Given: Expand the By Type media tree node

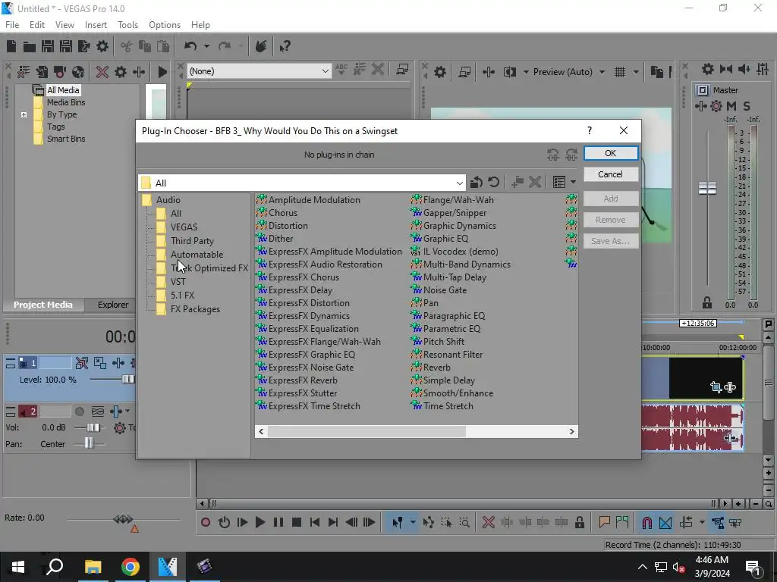Looking at the screenshot, I should click(24, 115).
